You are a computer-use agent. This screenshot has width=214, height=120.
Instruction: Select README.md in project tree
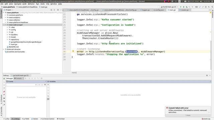coord(14,47)
